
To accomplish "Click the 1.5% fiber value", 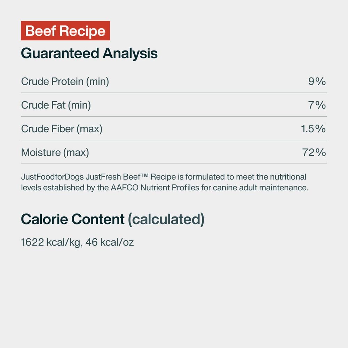I will click(313, 129).
